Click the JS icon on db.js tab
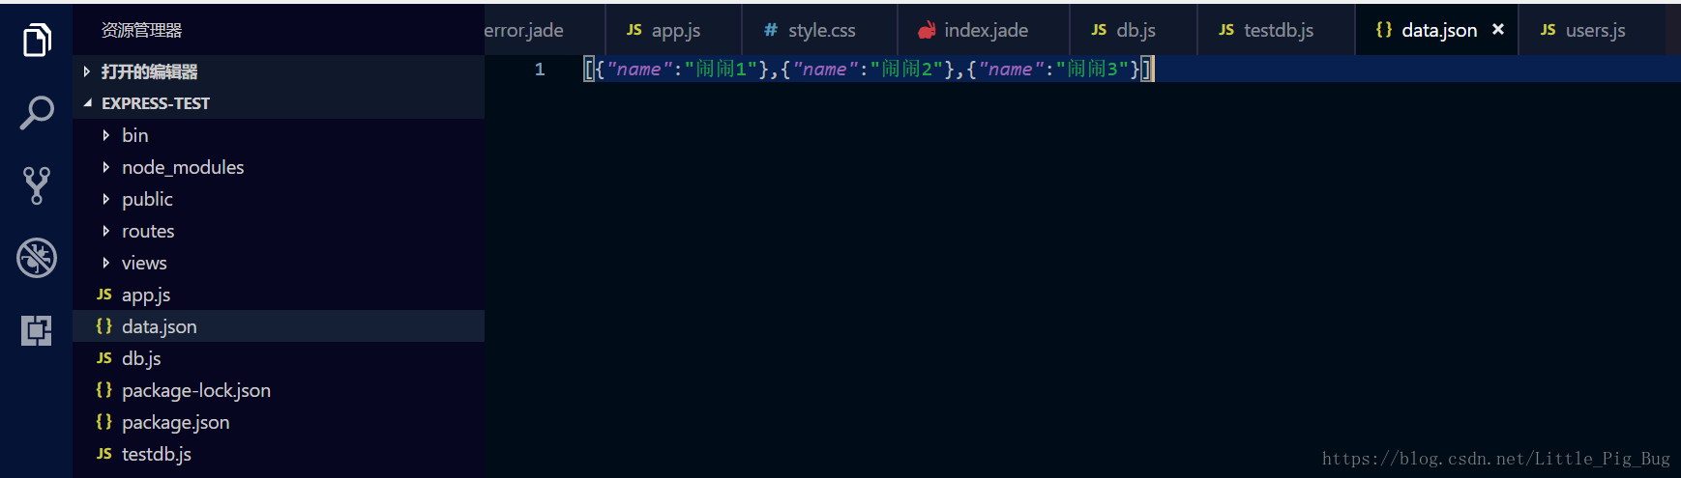Screen dimensions: 1681x478 point(1099,30)
